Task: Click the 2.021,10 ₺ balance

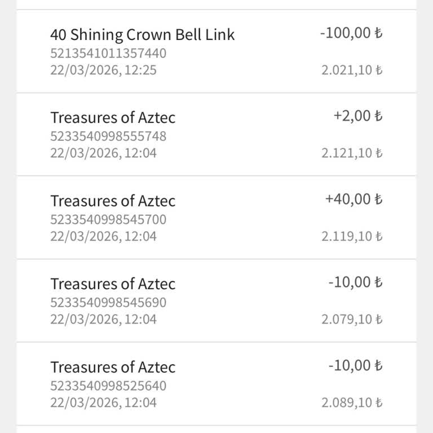Action: click(x=352, y=70)
